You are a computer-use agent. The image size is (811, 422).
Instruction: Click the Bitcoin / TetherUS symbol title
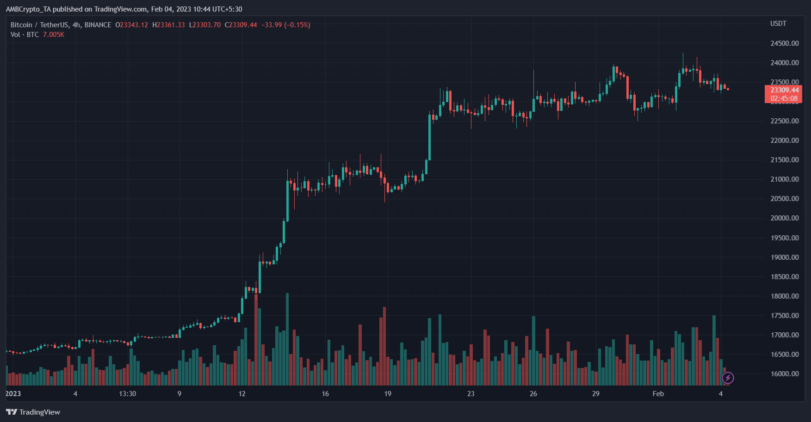tap(40, 25)
